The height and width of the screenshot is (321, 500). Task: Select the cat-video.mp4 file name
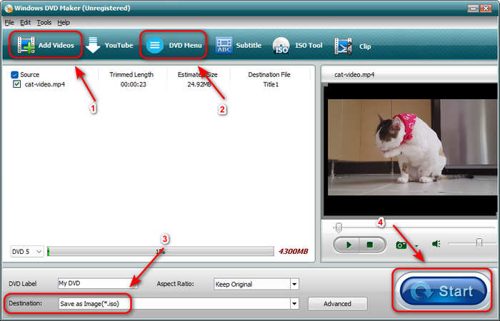(45, 84)
